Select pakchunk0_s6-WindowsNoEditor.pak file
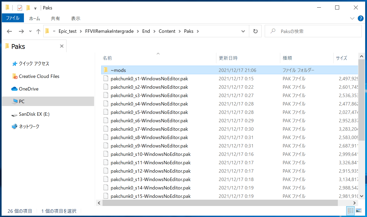The height and width of the screenshot is (217, 367). 149,120
